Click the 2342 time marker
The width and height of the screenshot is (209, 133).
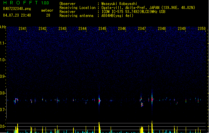pos(43,29)
